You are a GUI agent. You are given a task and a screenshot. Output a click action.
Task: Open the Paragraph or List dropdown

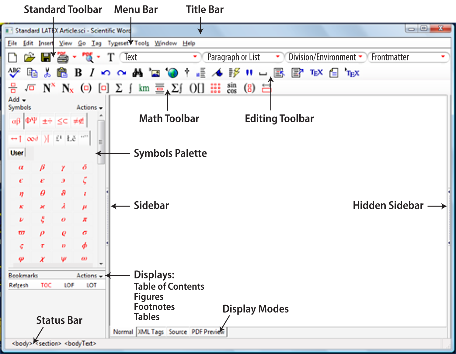click(x=243, y=57)
